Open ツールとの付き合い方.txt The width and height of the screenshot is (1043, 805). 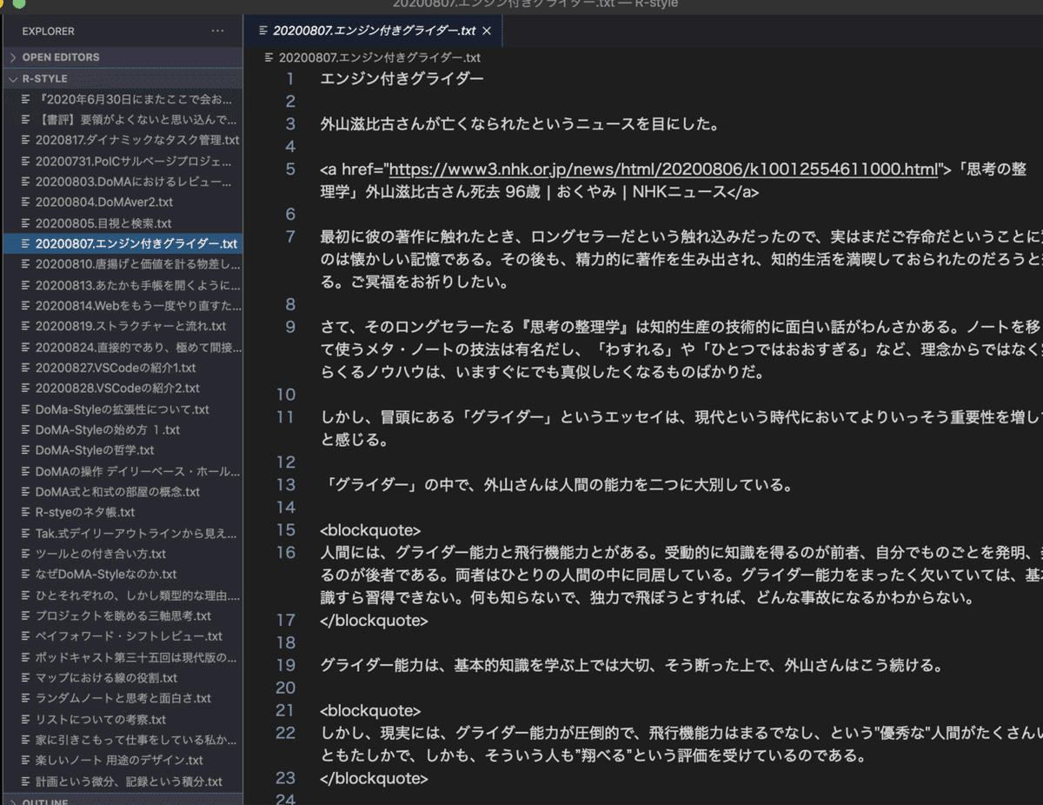tap(123, 554)
